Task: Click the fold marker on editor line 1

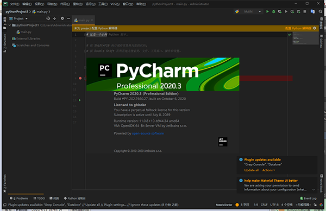Action: click(x=85, y=35)
